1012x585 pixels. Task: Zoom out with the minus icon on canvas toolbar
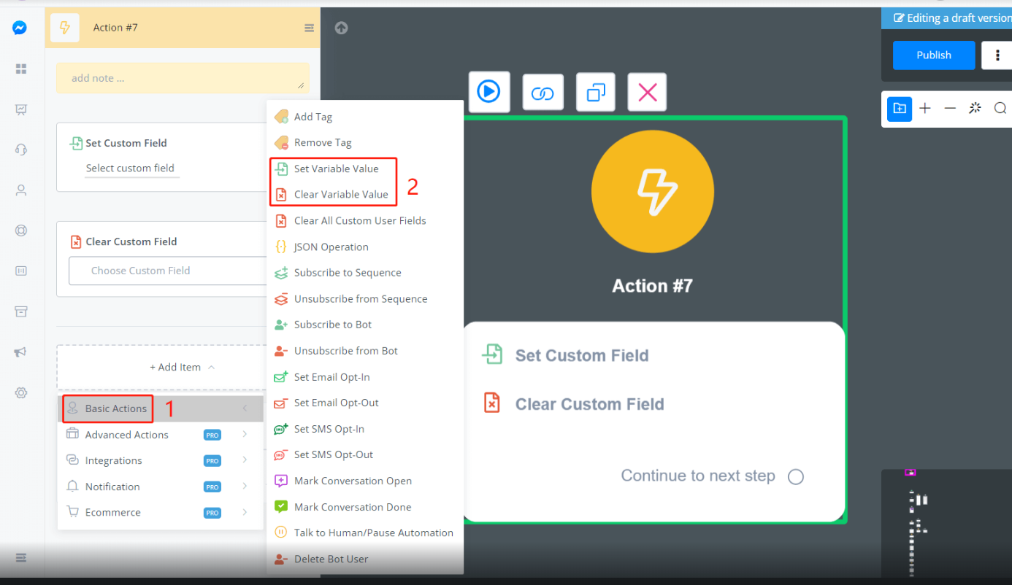(x=950, y=109)
